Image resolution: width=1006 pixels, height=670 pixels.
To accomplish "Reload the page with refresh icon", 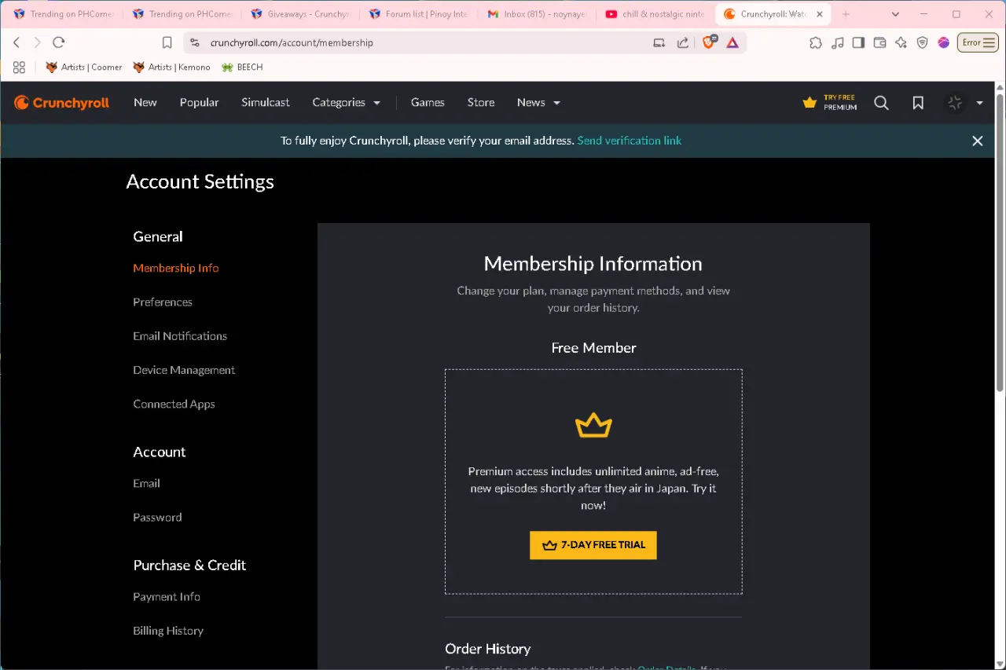I will coord(58,42).
